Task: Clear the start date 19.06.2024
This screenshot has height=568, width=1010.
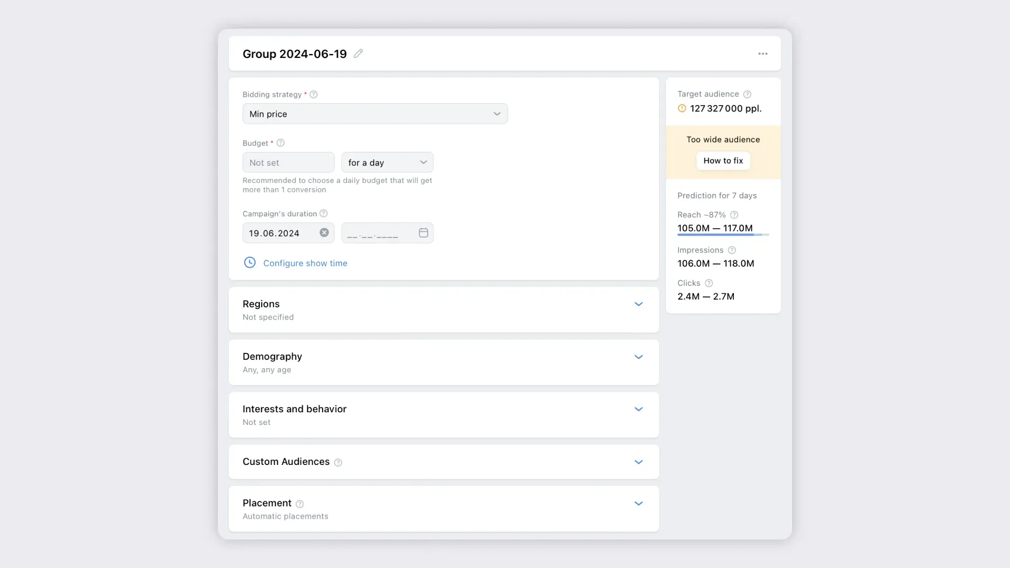Action: coord(324,232)
